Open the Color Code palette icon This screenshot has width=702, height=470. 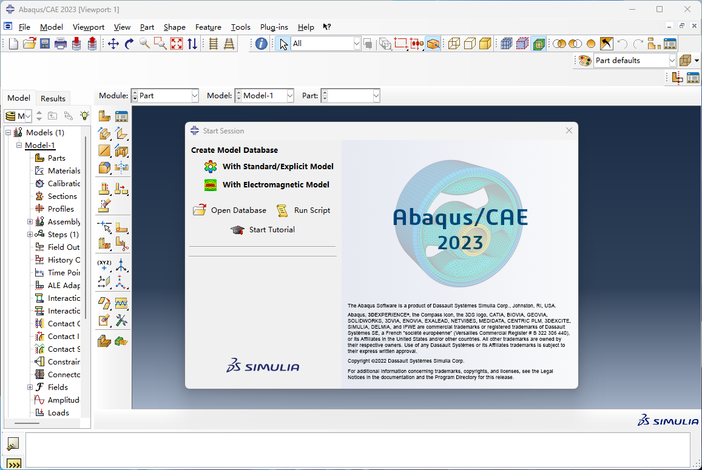[x=585, y=61]
